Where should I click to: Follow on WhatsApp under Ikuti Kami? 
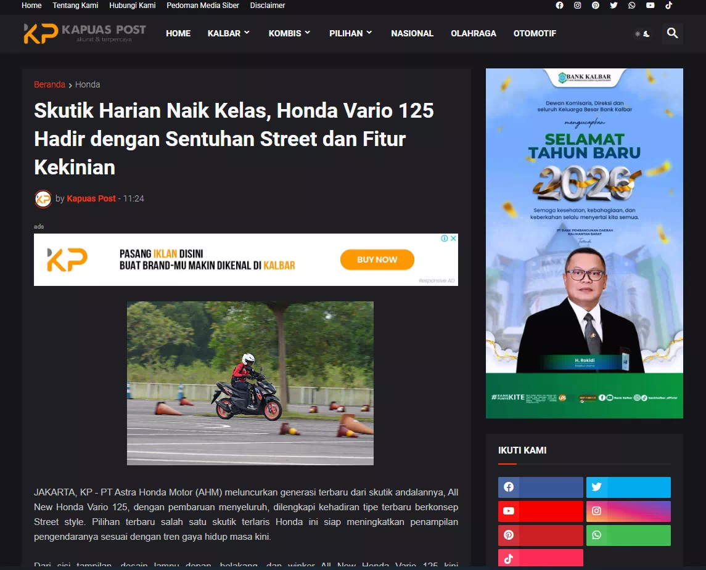pyautogui.click(x=628, y=535)
